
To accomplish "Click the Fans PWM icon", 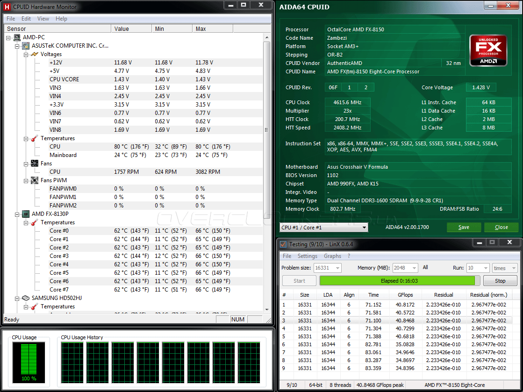I will (35, 180).
